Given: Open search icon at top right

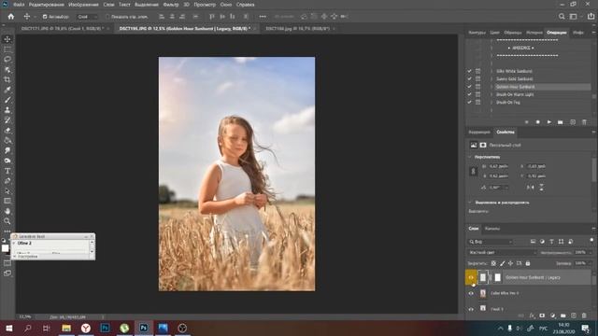Looking at the screenshot, I should point(562,17).
